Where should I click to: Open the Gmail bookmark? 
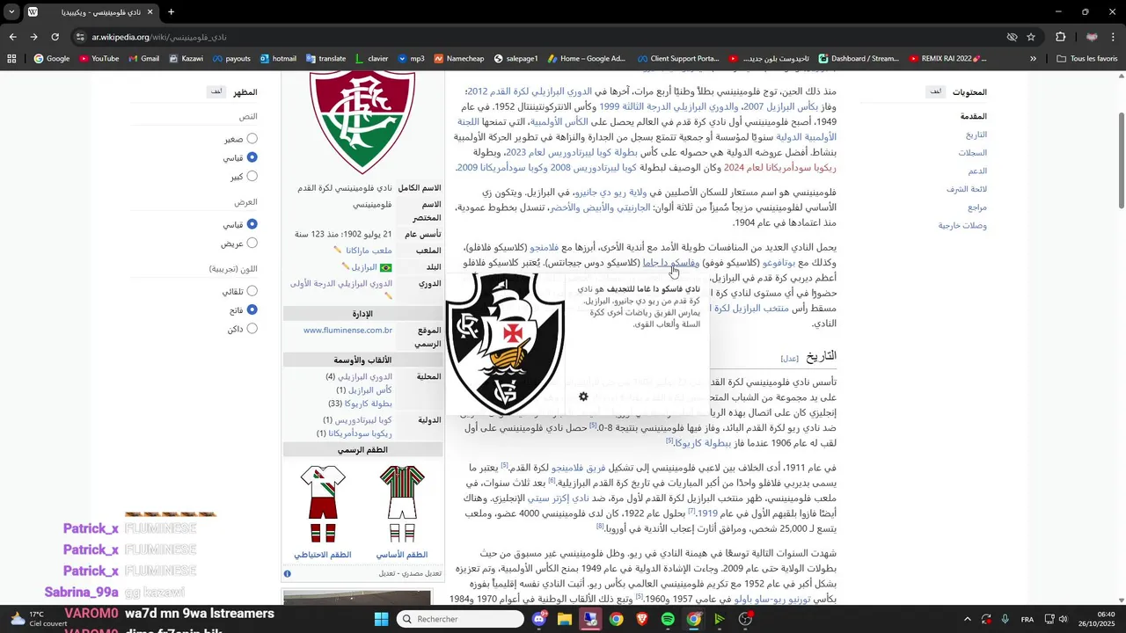click(x=143, y=59)
